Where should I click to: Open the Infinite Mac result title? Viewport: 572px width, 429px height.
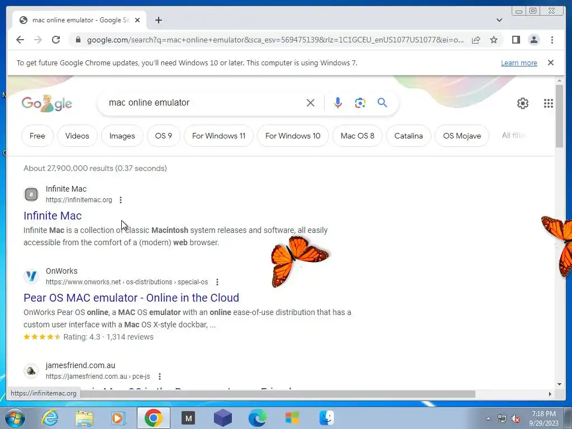[53, 216]
